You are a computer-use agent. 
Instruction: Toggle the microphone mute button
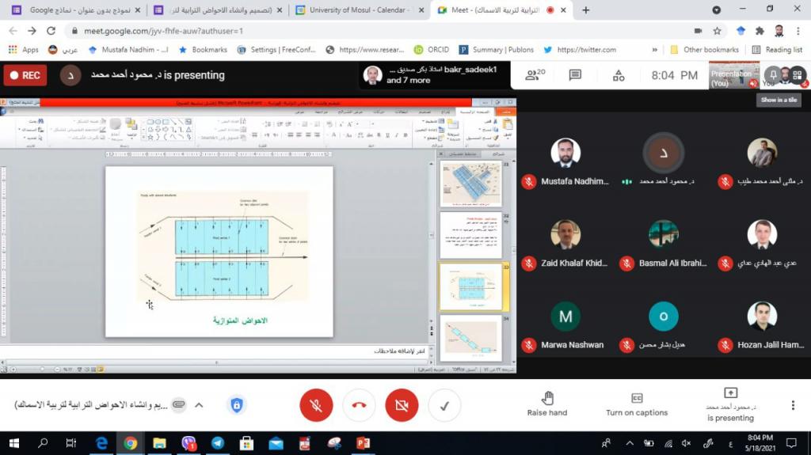(316, 405)
